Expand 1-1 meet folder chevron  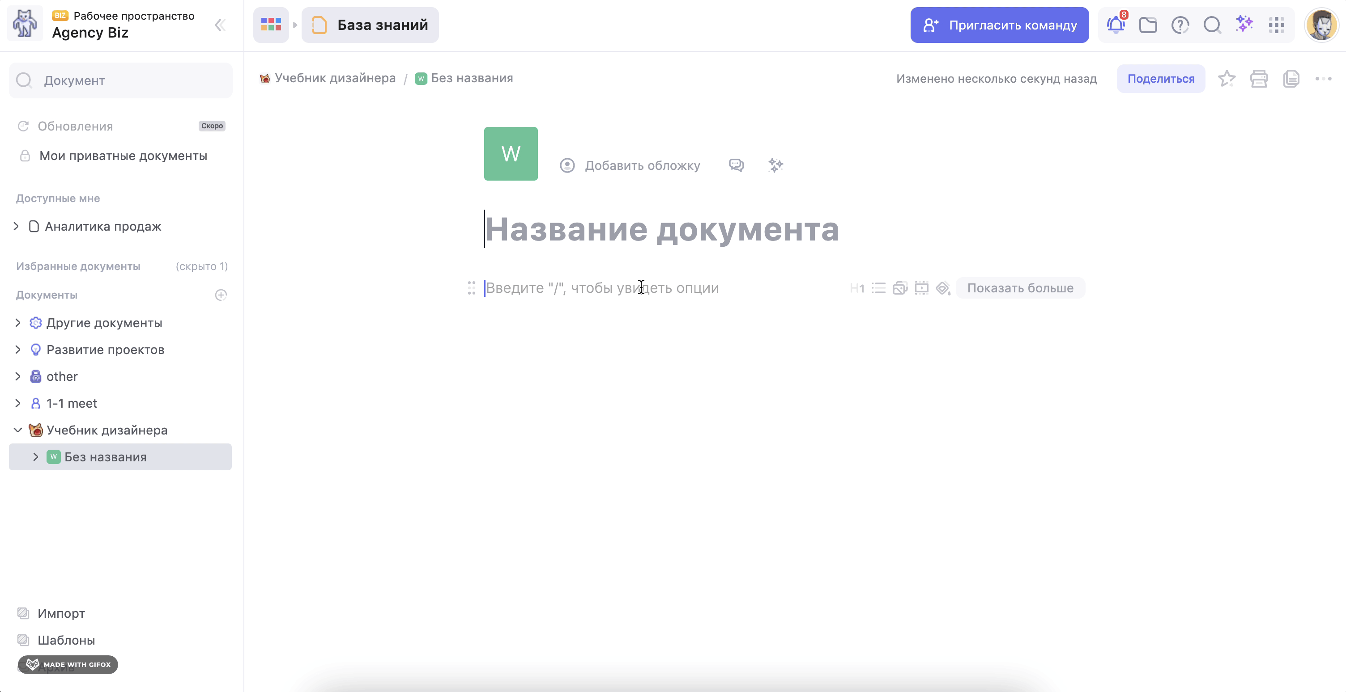click(x=18, y=403)
